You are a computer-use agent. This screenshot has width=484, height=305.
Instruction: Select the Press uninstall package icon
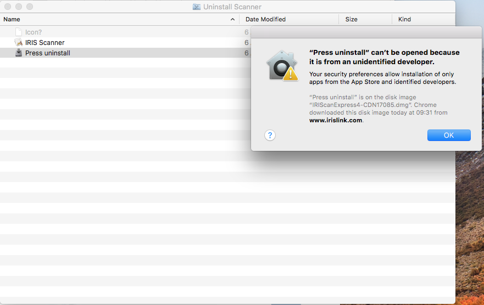pyautogui.click(x=19, y=53)
